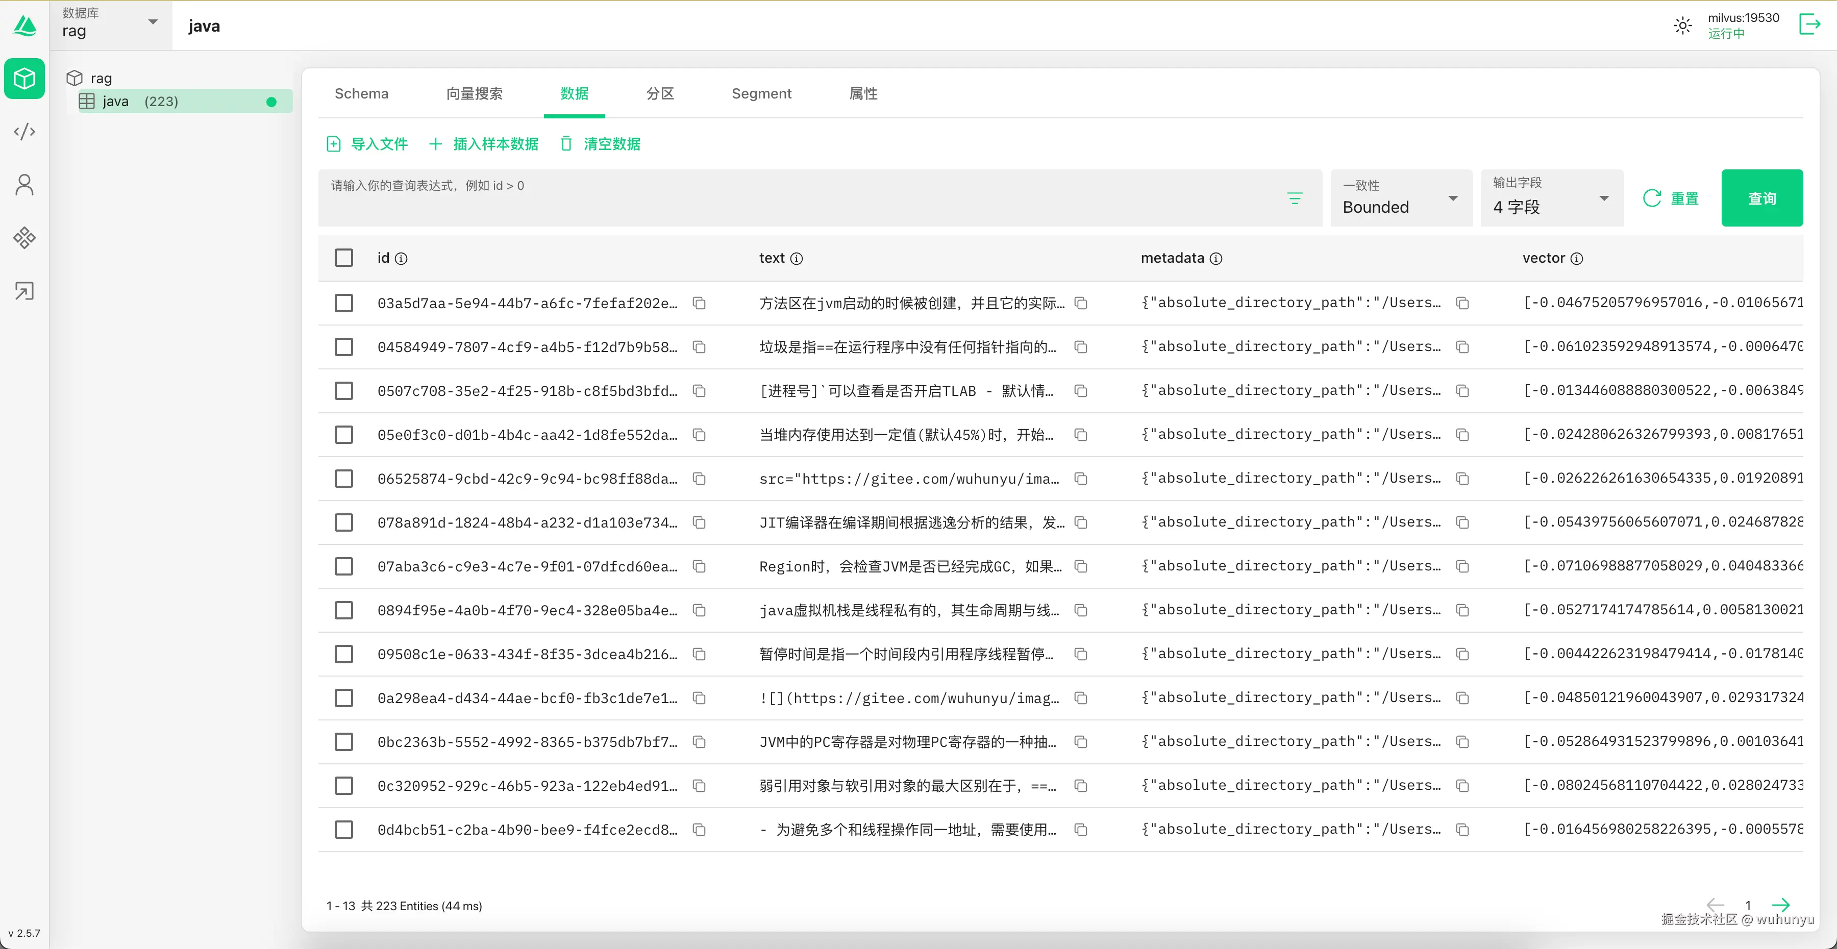Check the row starting with 0d4bcb51
The width and height of the screenshot is (1837, 949).
[x=344, y=829]
